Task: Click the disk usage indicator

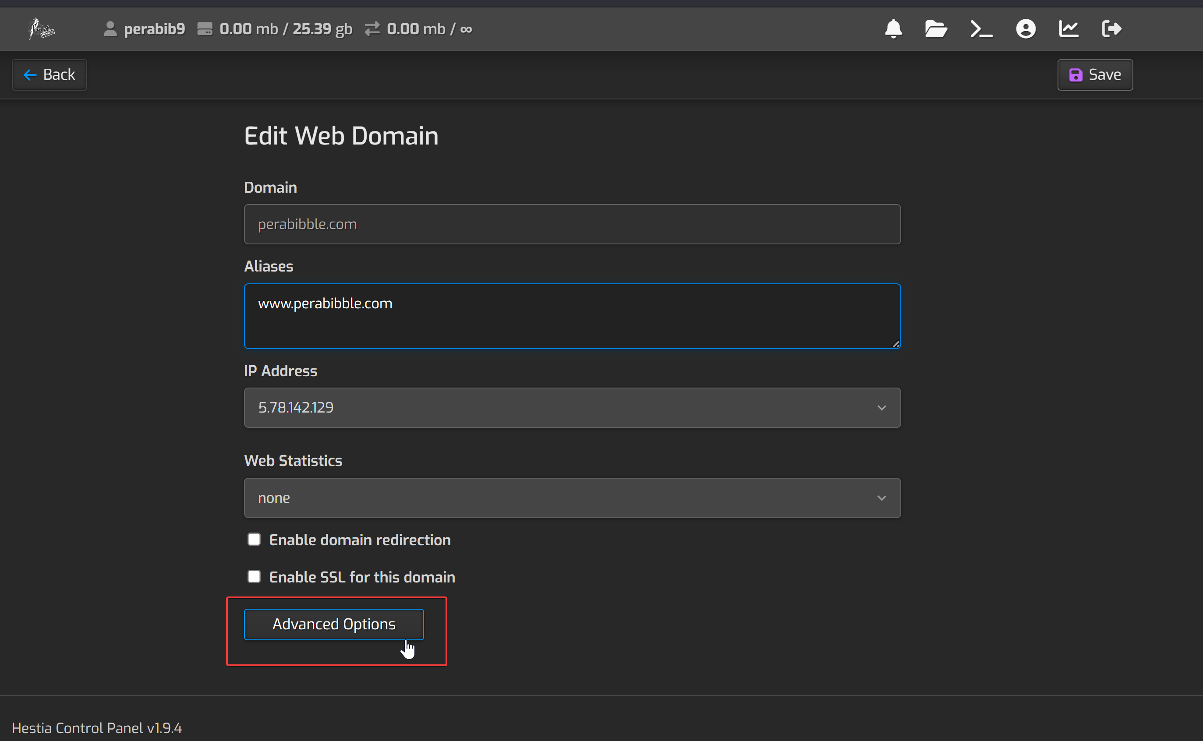Action: pos(275,29)
